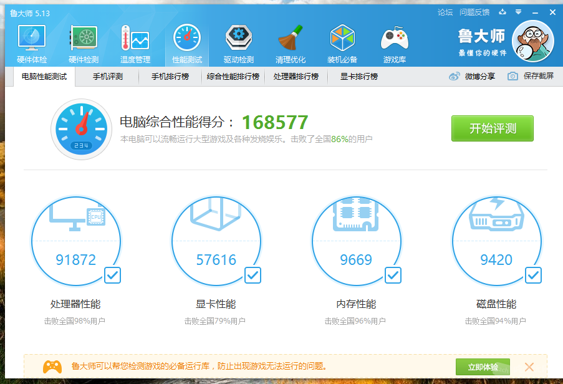This screenshot has width=563, height=384.
Task: Switch to 处理器排行榜 tab
Action: [296, 77]
